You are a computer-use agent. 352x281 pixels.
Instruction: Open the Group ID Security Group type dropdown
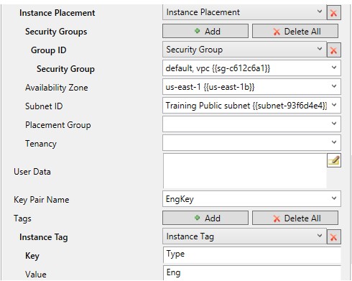pyautogui.click(x=244, y=50)
